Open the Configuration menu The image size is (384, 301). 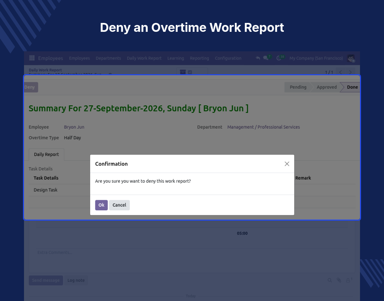[228, 58]
